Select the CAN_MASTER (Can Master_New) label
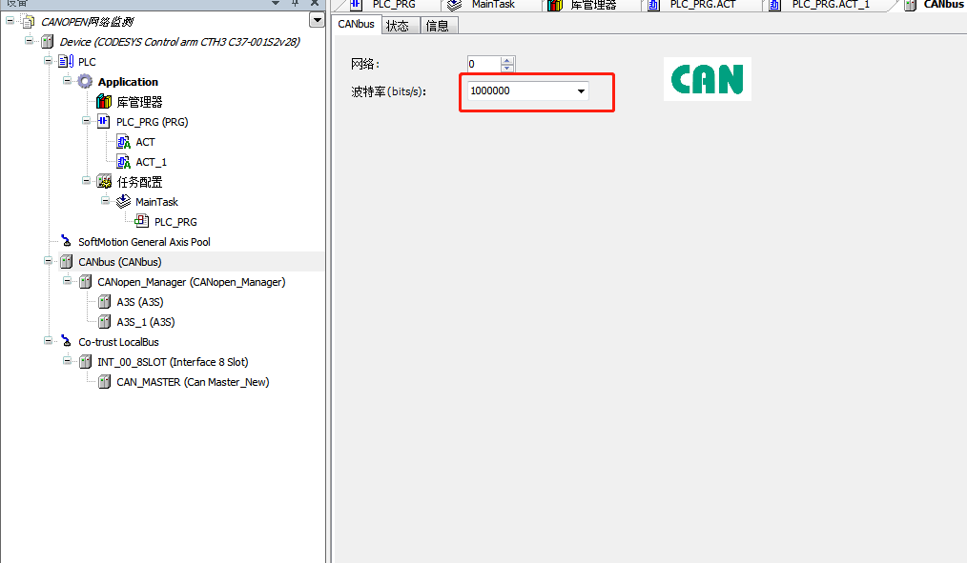Image resolution: width=967 pixels, height=563 pixels. [x=193, y=382]
